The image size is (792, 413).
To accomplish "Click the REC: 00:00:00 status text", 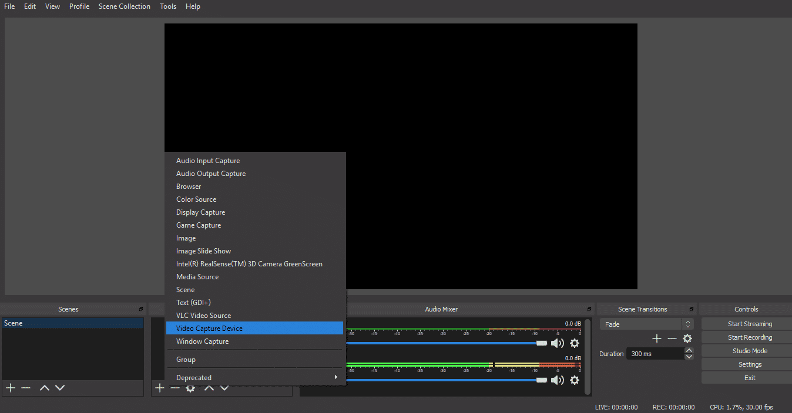I will click(x=673, y=407).
